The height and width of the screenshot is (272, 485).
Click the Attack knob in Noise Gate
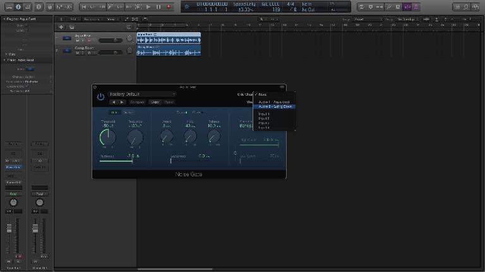point(167,136)
